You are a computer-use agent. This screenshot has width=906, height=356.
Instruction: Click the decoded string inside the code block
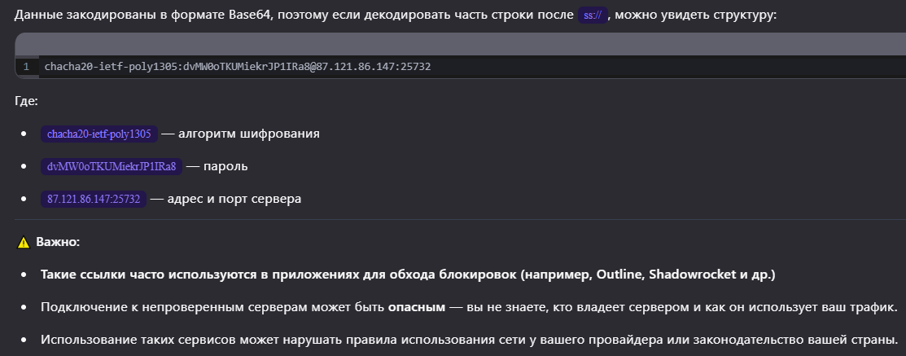tap(237, 66)
